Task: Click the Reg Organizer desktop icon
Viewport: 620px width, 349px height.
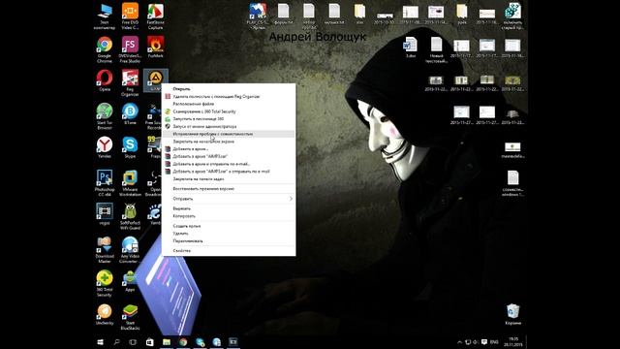Action: click(130, 82)
